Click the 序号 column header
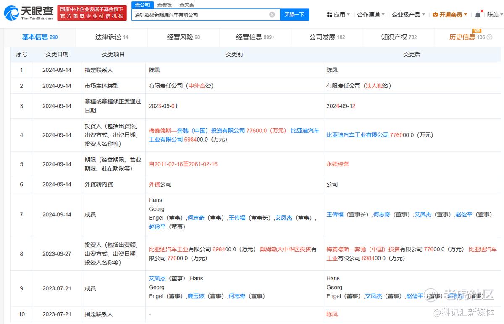504x324 pixels. tap(22, 54)
